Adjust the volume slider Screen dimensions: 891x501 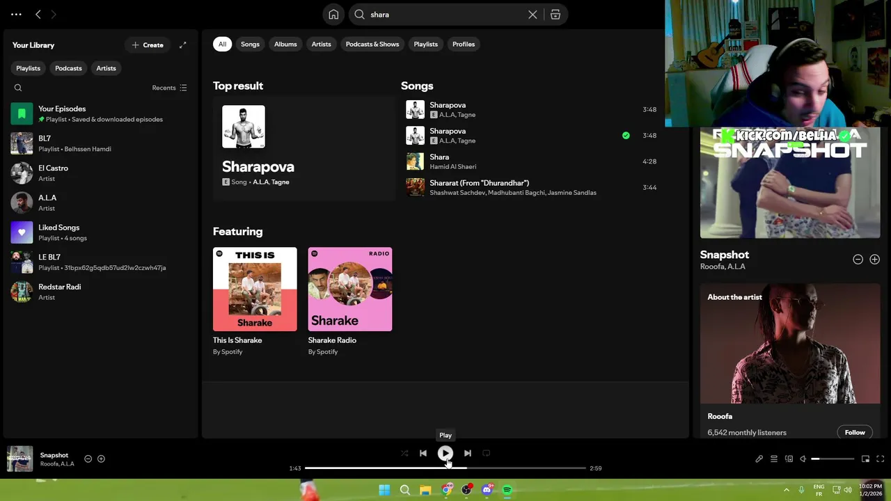pos(833,459)
